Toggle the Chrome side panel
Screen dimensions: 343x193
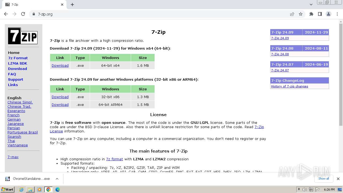(320, 14)
